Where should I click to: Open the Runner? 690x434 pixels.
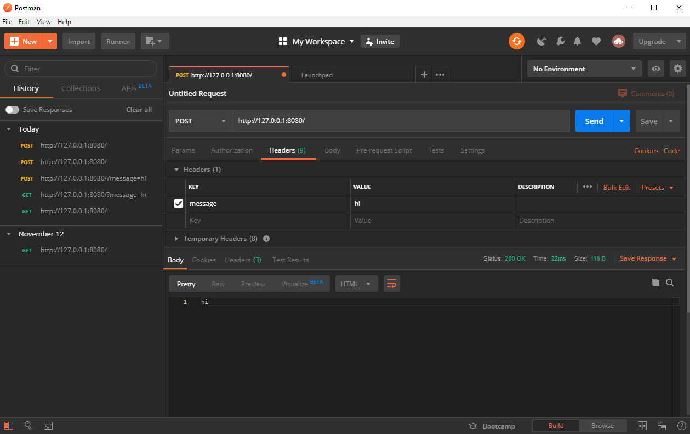pos(118,41)
